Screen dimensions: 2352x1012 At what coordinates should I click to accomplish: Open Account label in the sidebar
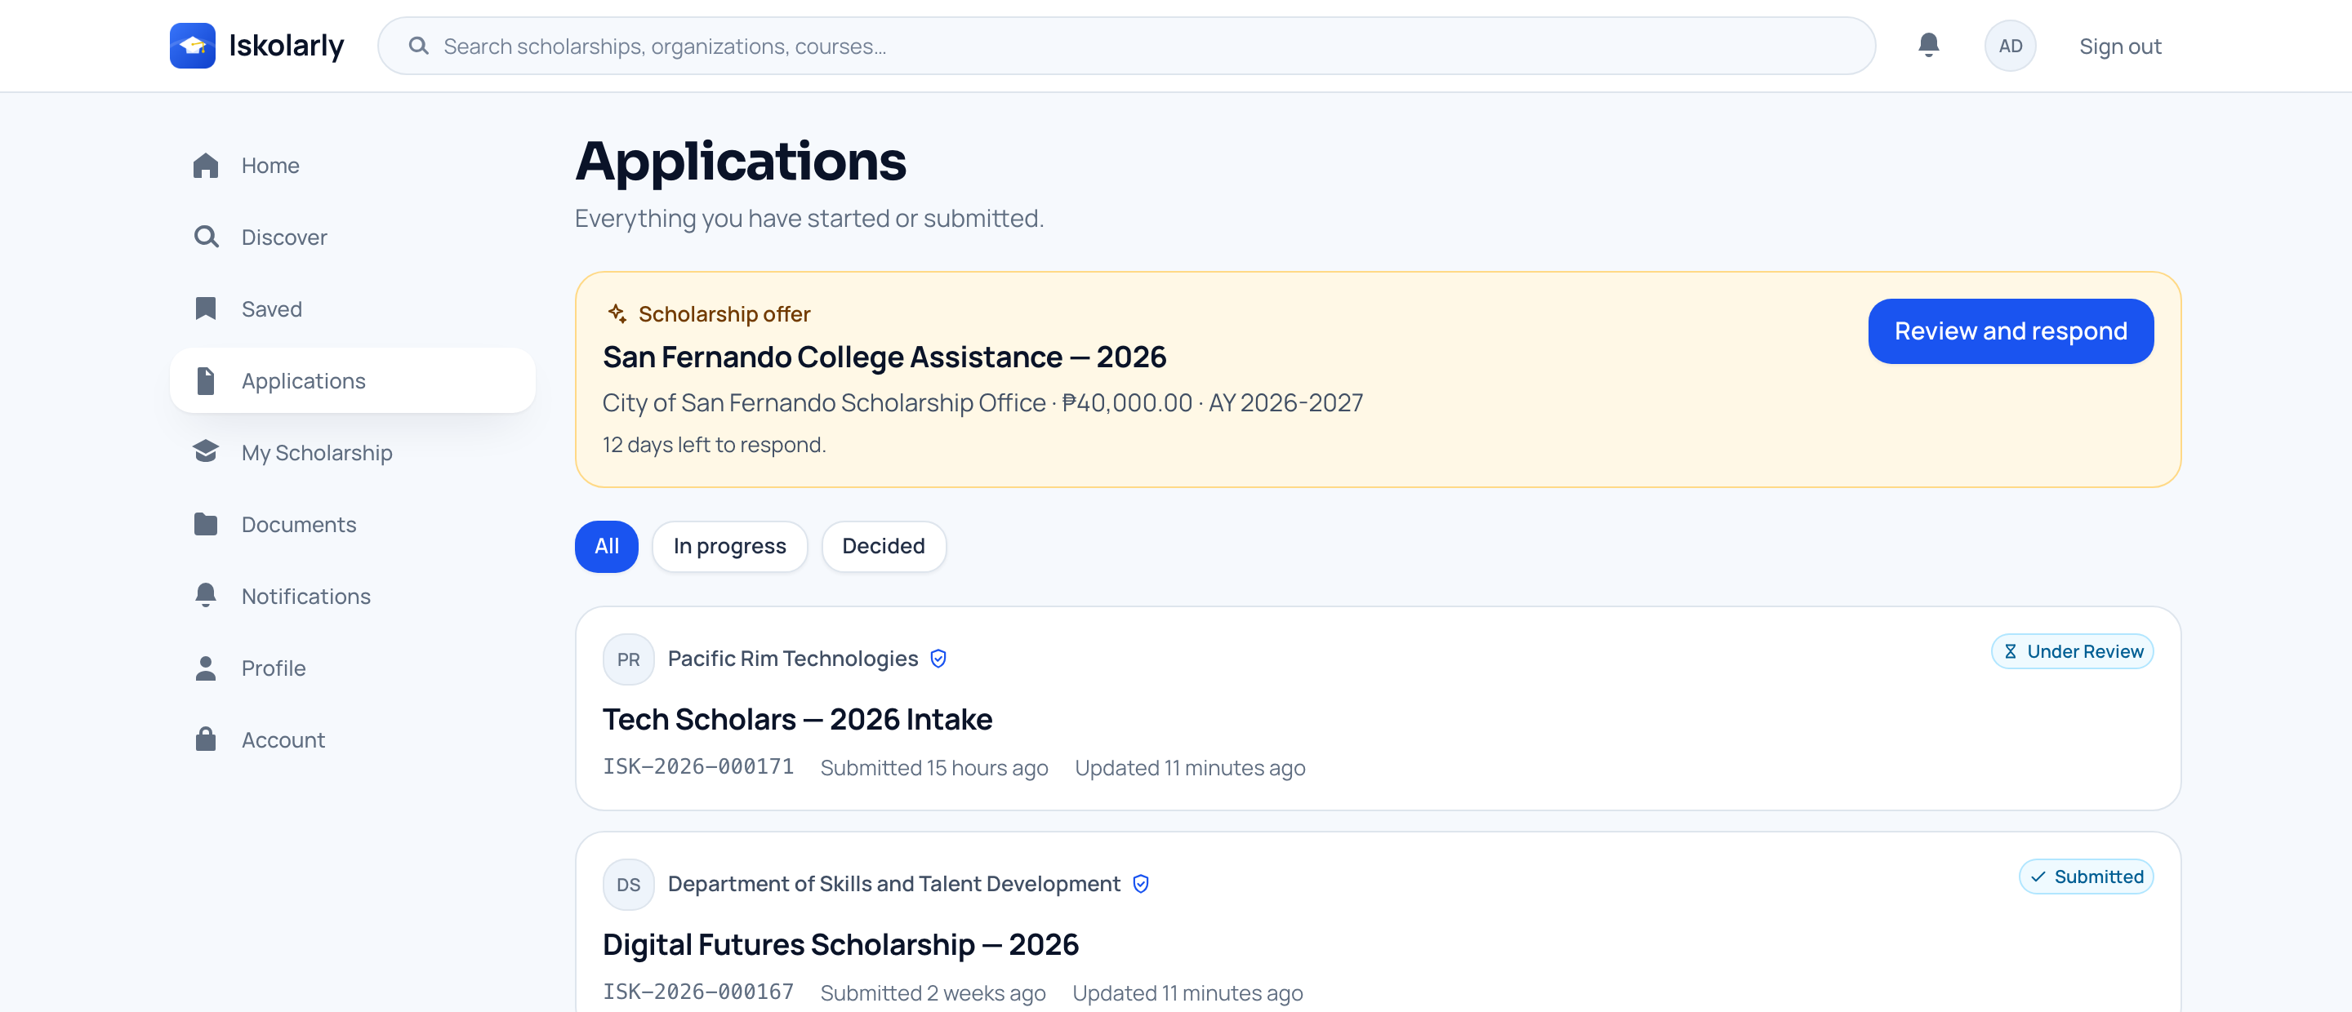pyautogui.click(x=283, y=739)
